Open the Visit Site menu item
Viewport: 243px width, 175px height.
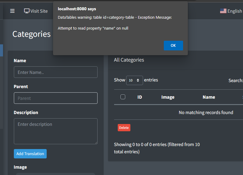(x=36, y=11)
